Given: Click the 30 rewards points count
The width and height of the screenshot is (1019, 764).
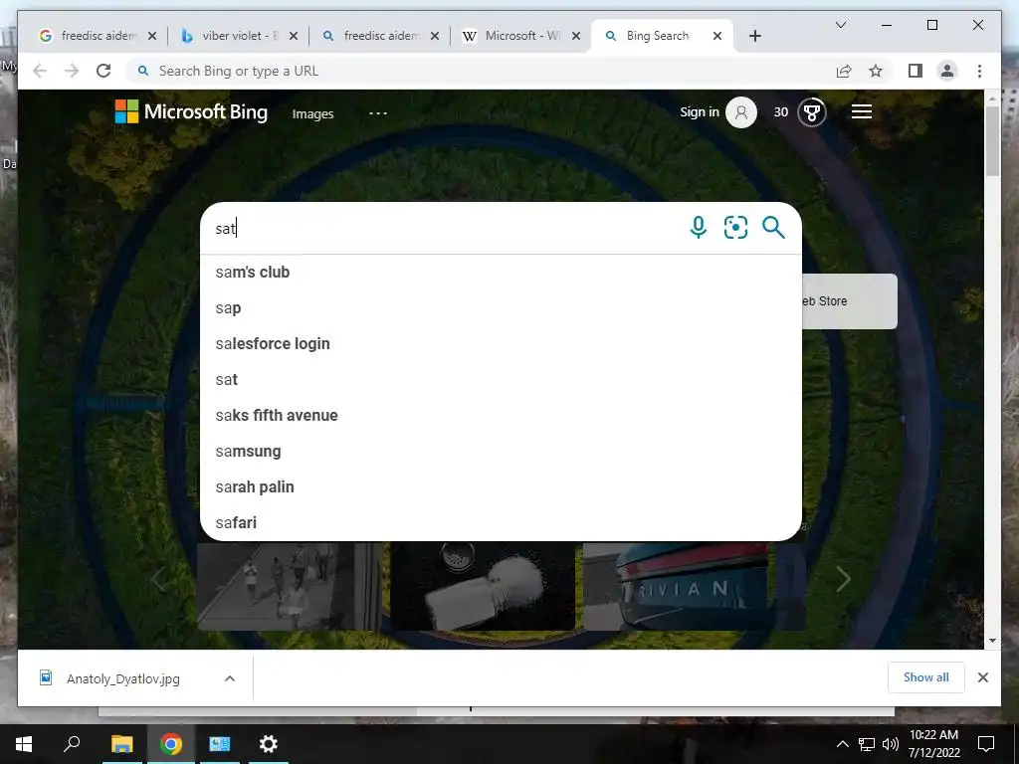Looking at the screenshot, I should tap(780, 112).
